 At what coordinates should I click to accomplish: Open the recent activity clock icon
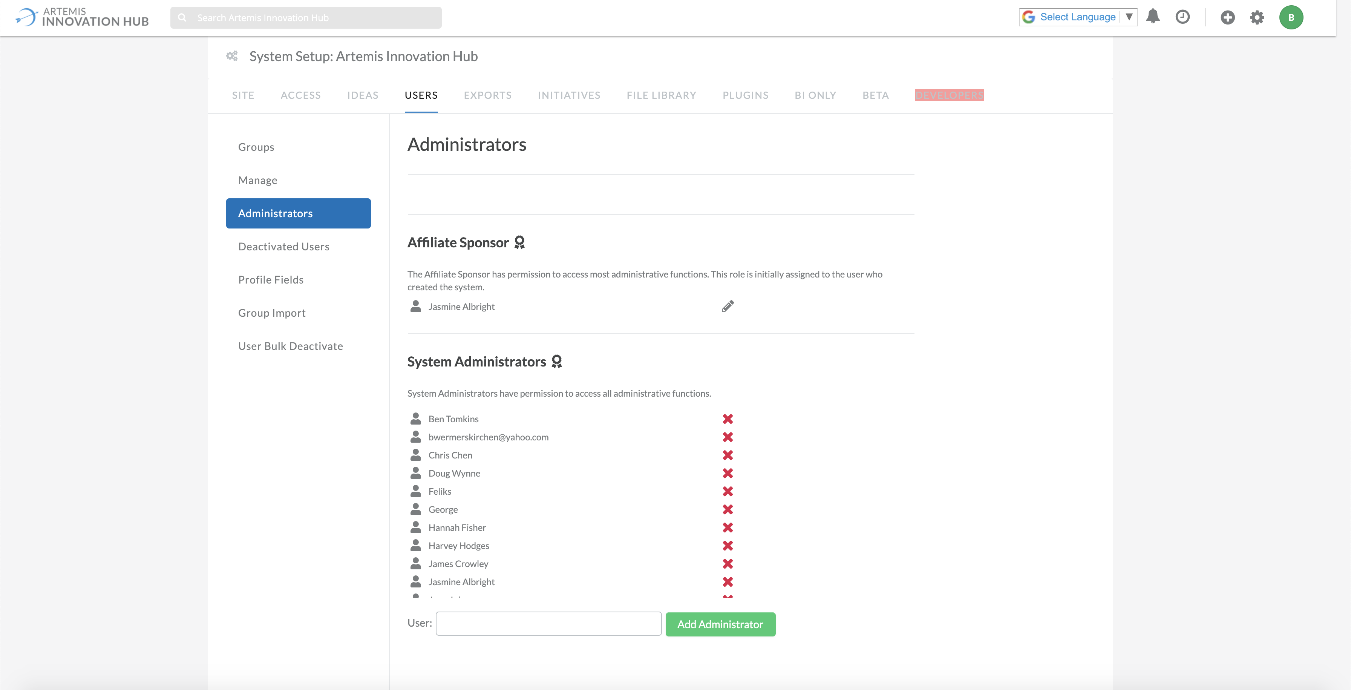(x=1183, y=17)
